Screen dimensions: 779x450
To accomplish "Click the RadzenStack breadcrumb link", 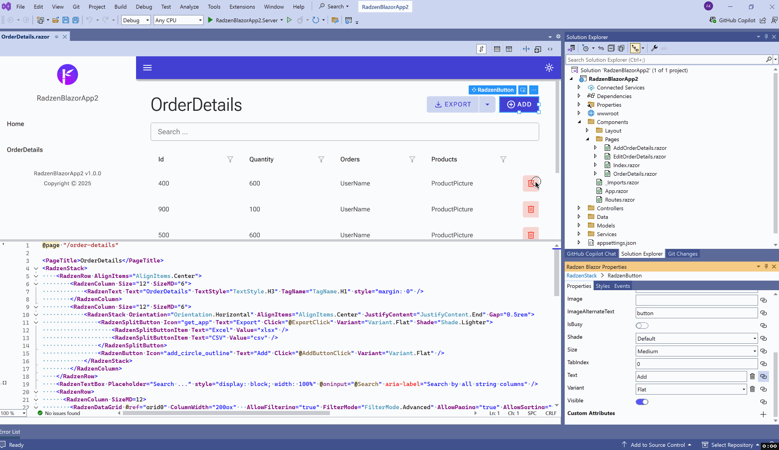I will point(582,276).
